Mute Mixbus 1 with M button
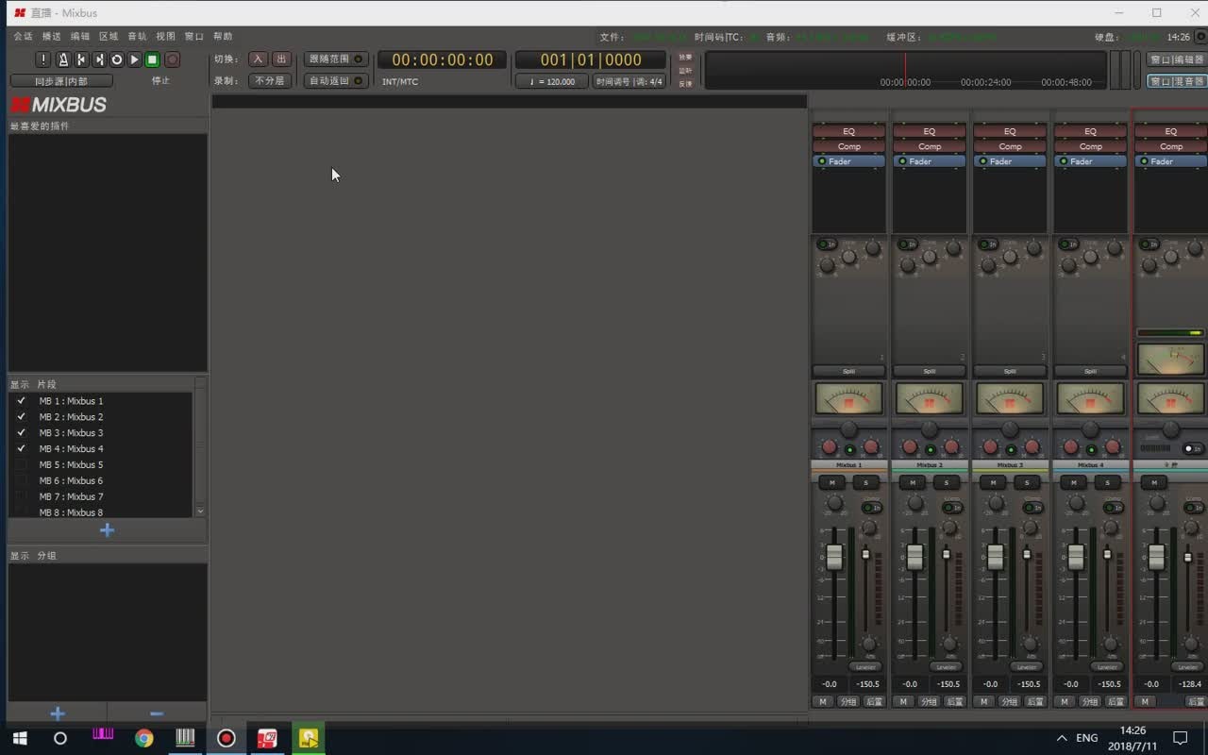The height and width of the screenshot is (755, 1208). 831,482
